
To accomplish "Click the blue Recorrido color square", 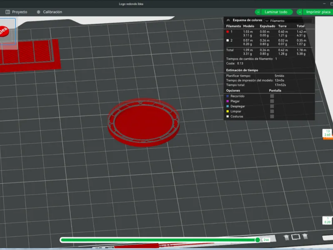I will [228, 96].
